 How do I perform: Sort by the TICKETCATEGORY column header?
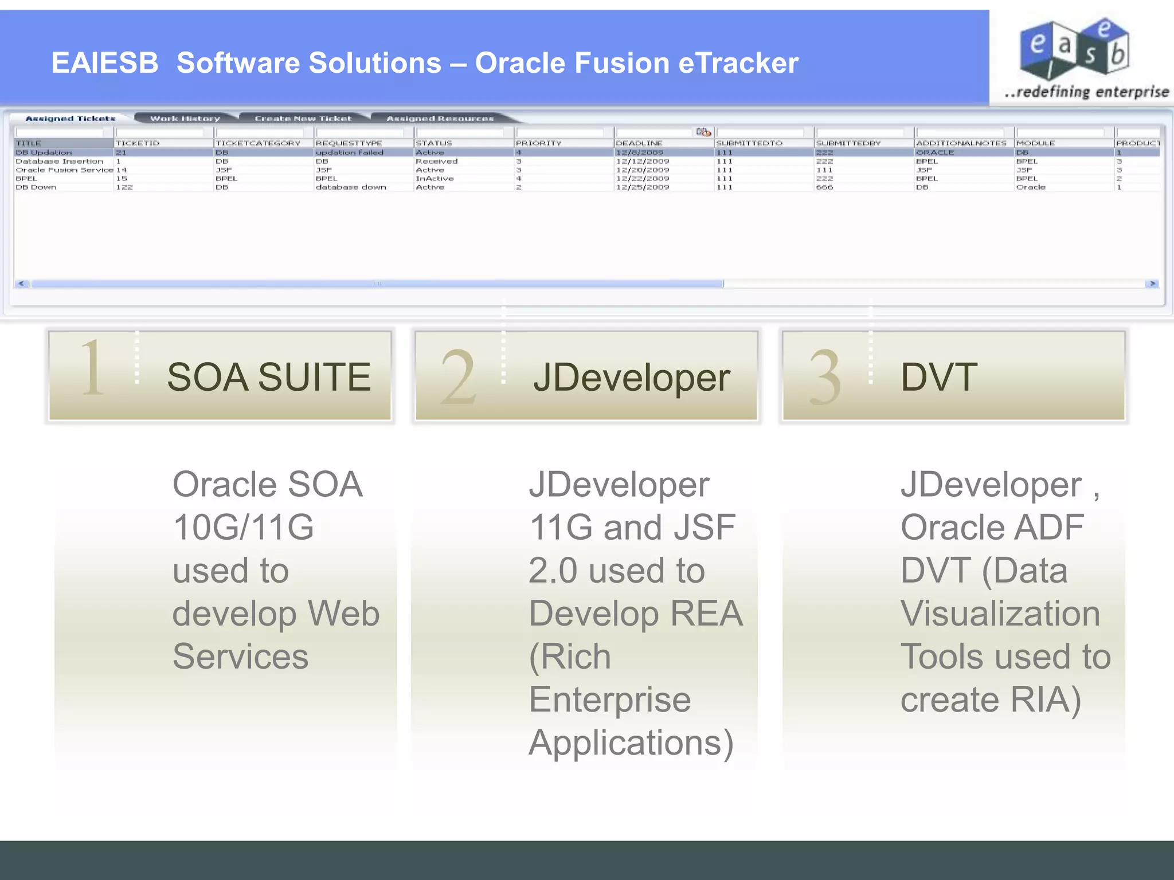(264, 143)
